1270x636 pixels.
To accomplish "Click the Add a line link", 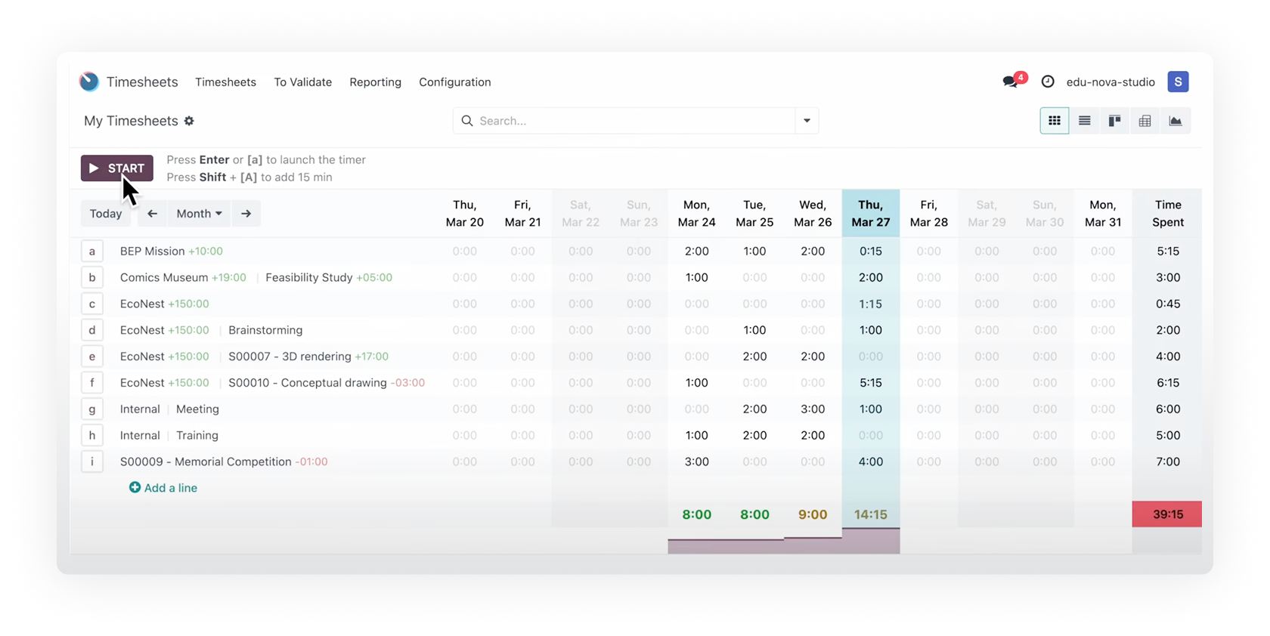I will tap(163, 488).
